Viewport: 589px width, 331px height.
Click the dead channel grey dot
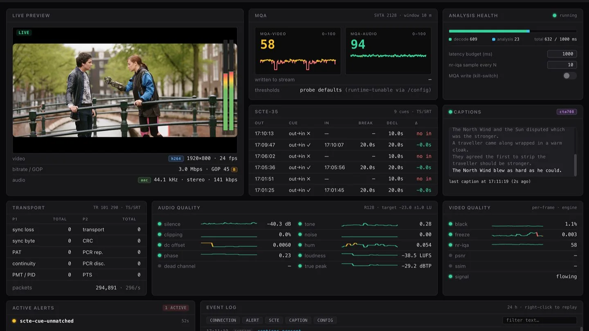point(160,266)
